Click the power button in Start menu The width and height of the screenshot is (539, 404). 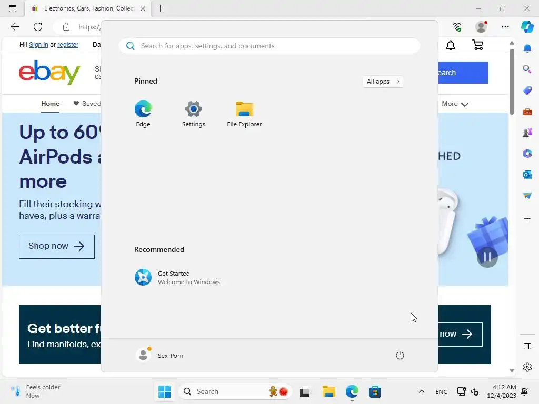tap(400, 355)
